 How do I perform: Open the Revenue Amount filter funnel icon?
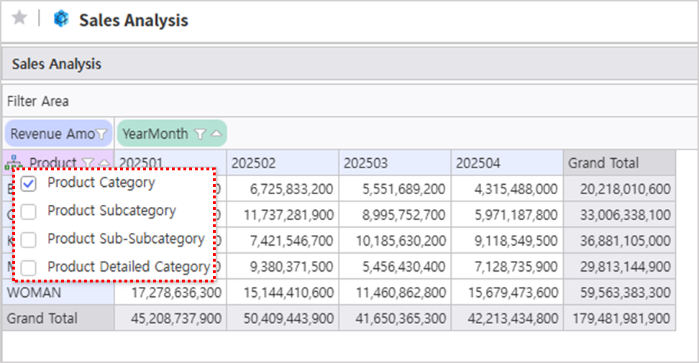pyautogui.click(x=101, y=134)
